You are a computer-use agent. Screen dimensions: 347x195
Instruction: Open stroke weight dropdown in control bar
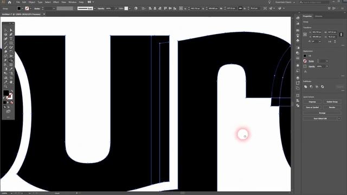[x=54, y=9]
